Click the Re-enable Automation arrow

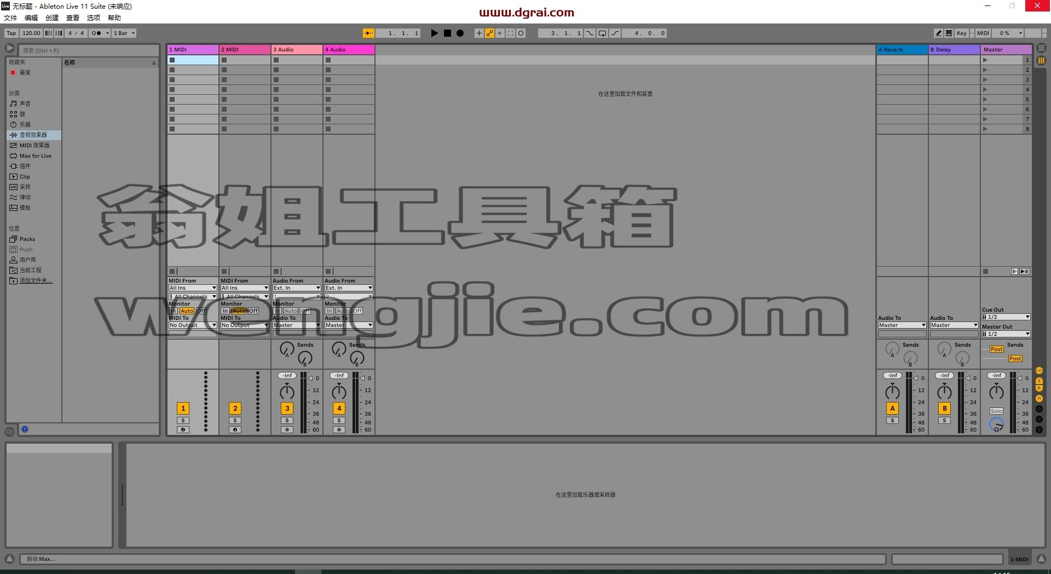[x=500, y=33]
